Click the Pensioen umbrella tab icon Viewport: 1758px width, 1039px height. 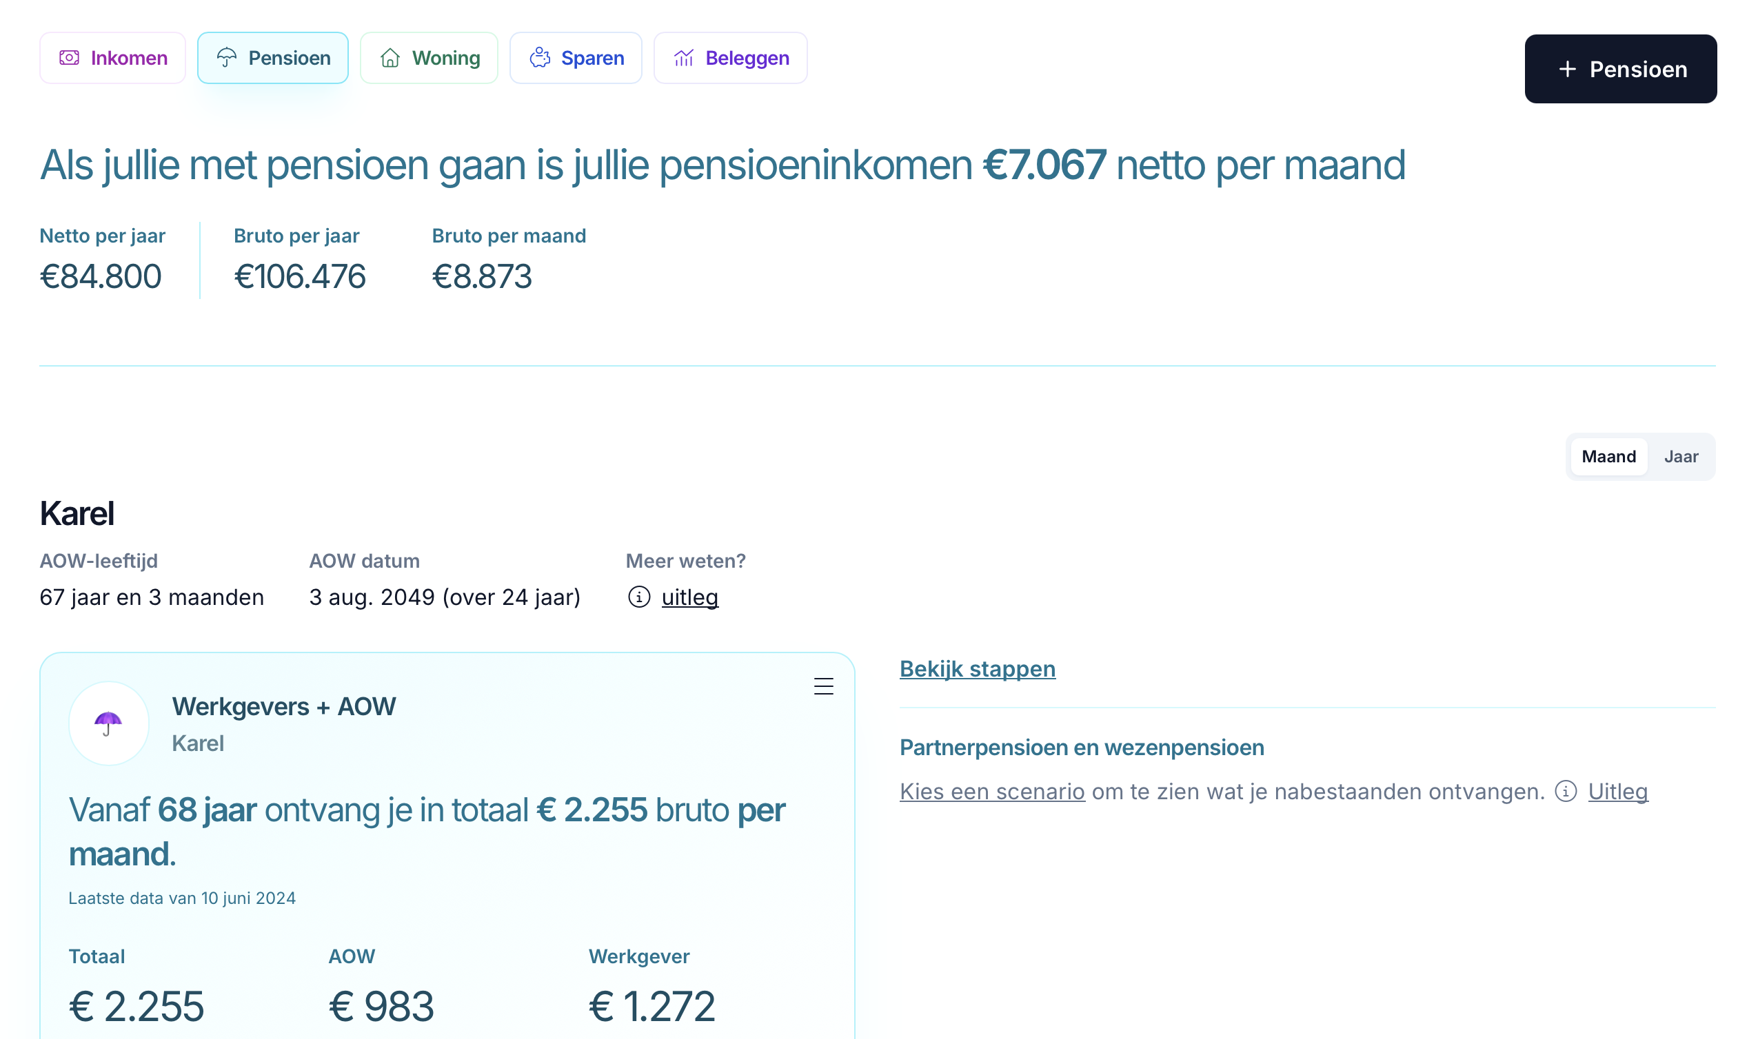pyautogui.click(x=227, y=58)
